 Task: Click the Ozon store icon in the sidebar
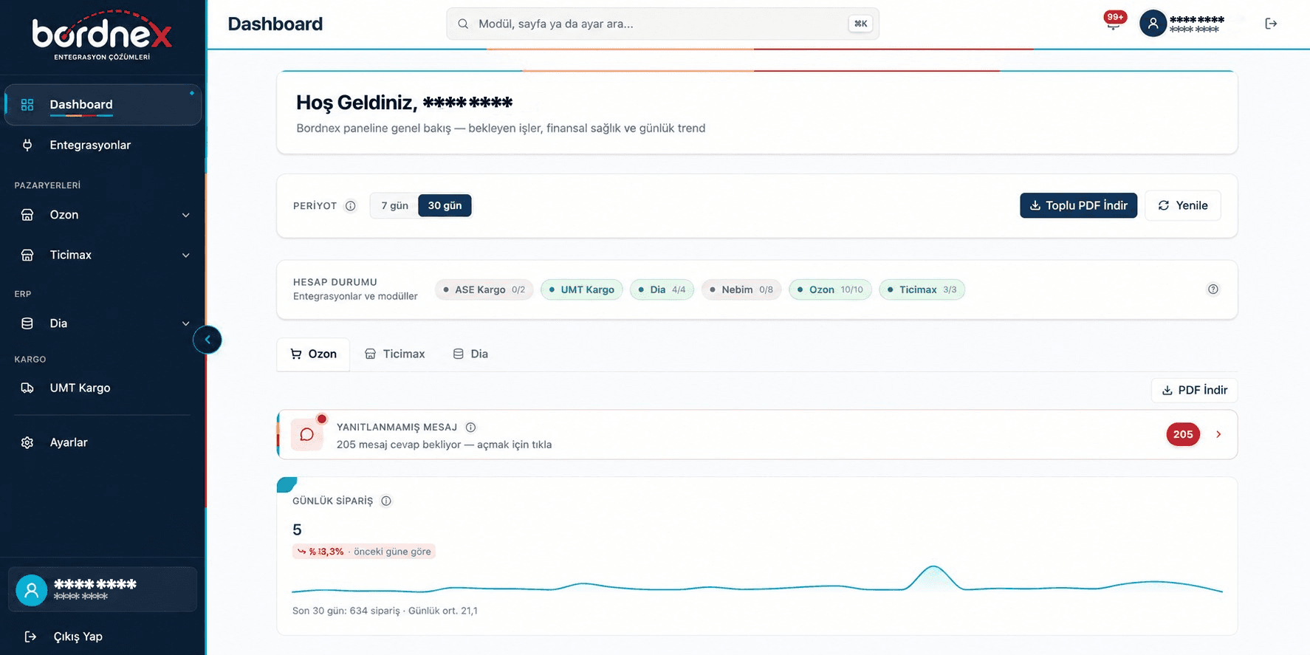pos(27,215)
